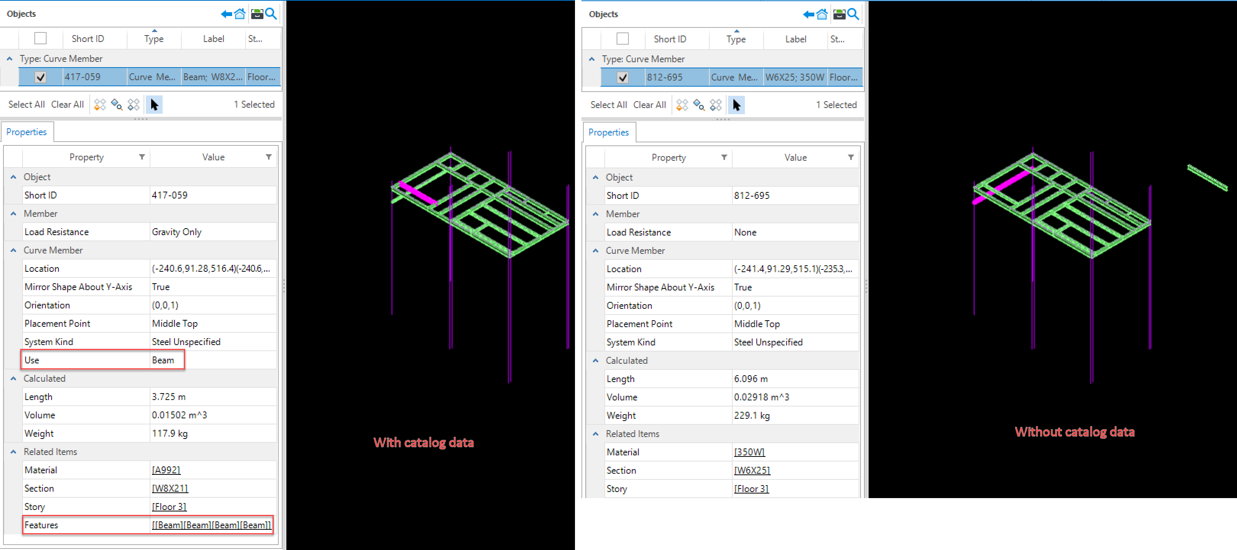Open the Property column filter in 417-059 panel
Image resolution: width=1237 pixels, height=550 pixels.
[x=142, y=157]
